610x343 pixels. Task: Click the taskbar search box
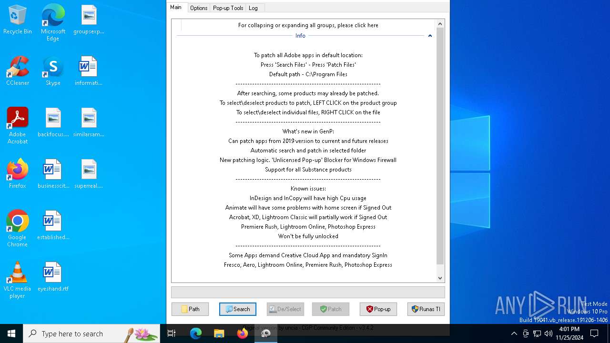pos(91,333)
